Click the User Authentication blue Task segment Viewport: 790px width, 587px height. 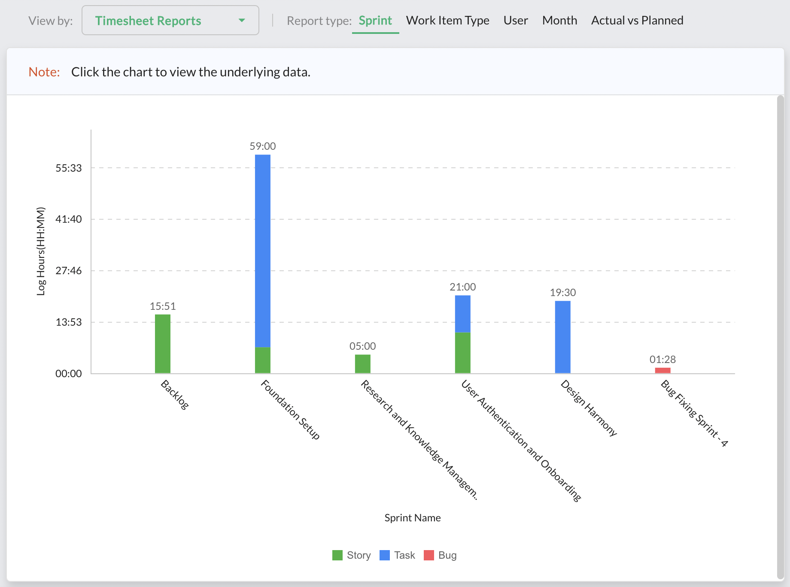pyautogui.click(x=462, y=314)
